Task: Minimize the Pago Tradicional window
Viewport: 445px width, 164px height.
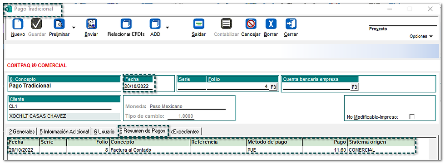Action: click(x=390, y=9)
